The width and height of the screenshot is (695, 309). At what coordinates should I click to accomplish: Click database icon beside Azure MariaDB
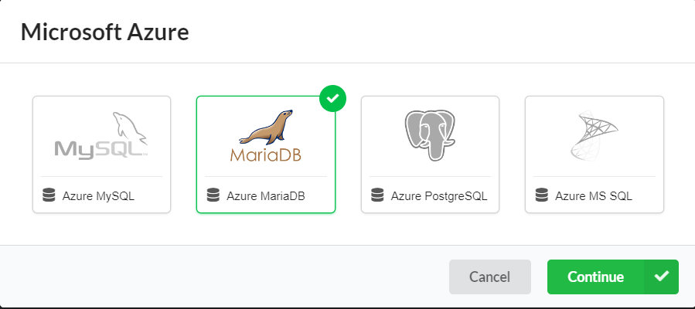213,195
